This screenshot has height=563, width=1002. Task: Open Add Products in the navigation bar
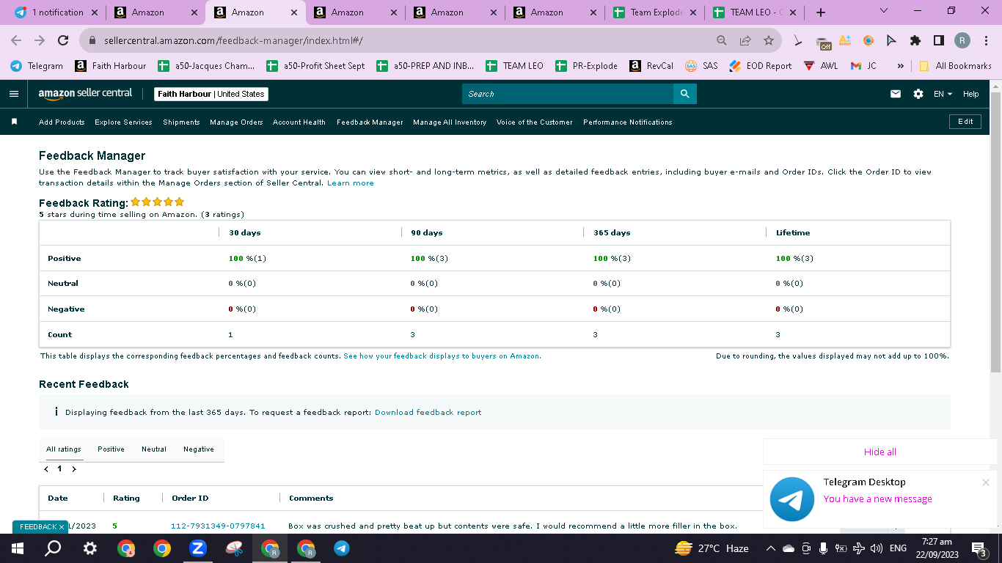pos(62,122)
